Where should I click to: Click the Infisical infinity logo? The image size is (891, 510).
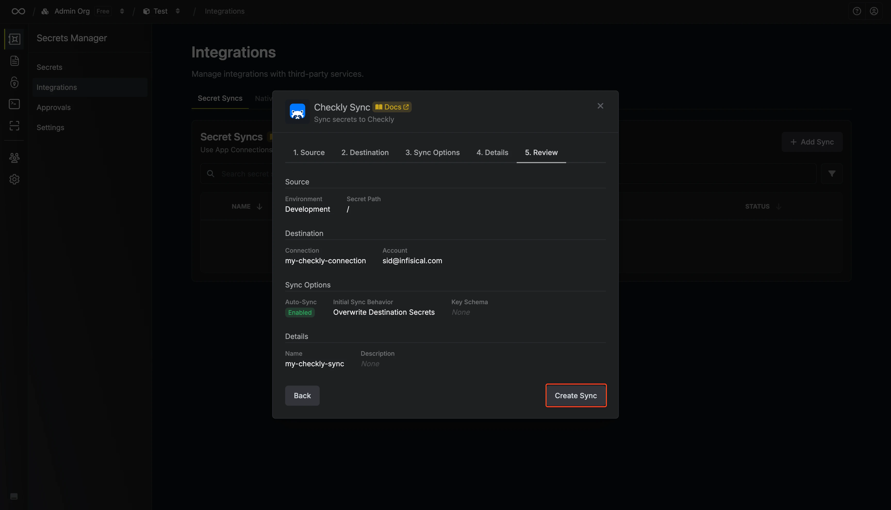pyautogui.click(x=18, y=11)
